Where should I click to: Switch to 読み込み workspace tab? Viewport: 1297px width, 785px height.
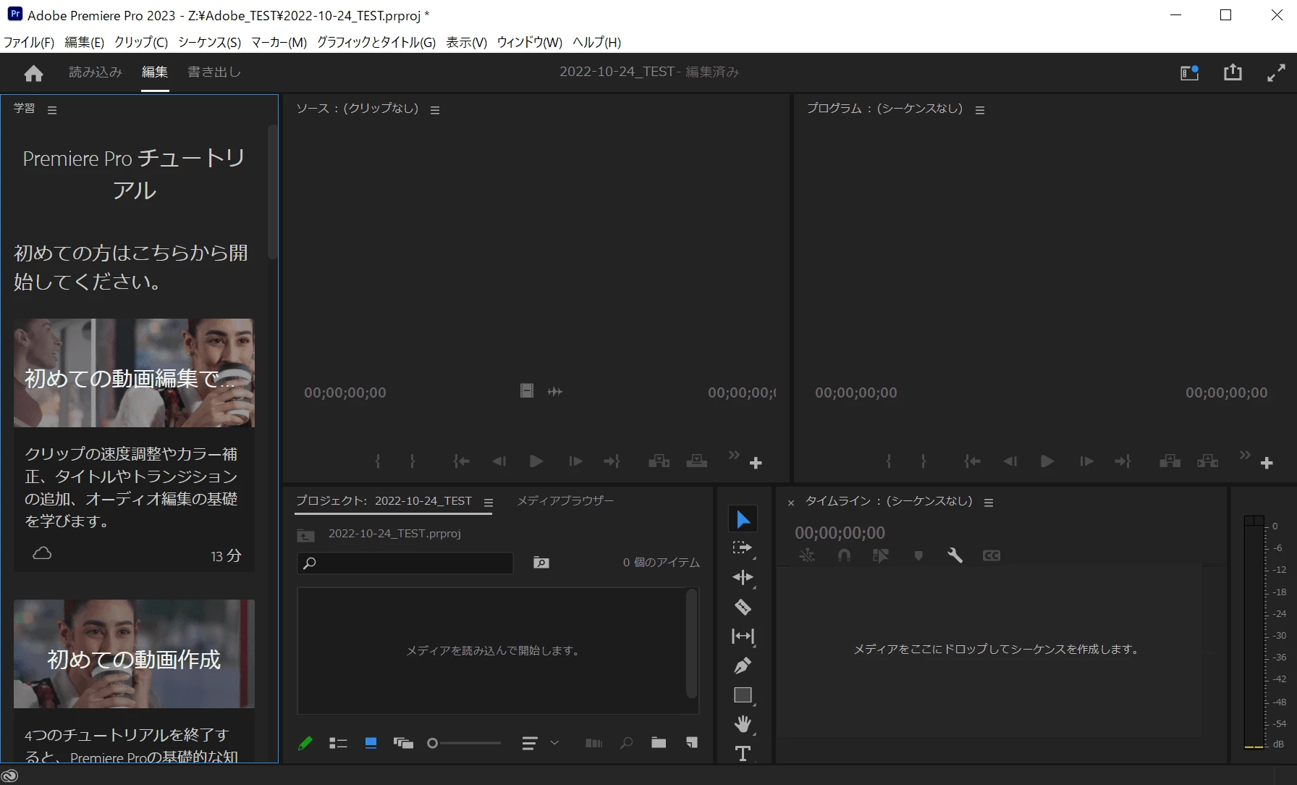(x=96, y=72)
